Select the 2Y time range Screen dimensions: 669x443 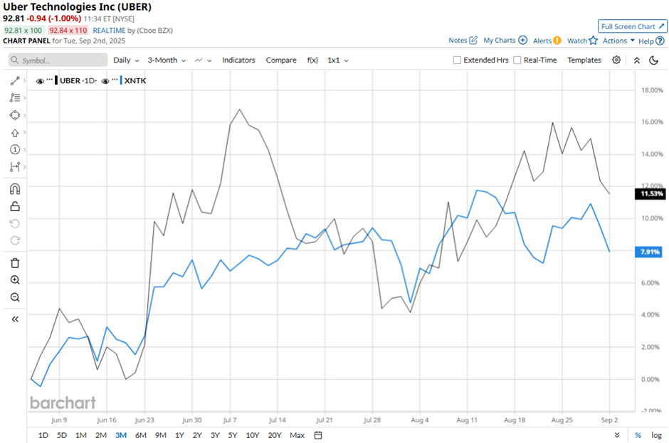point(197,435)
